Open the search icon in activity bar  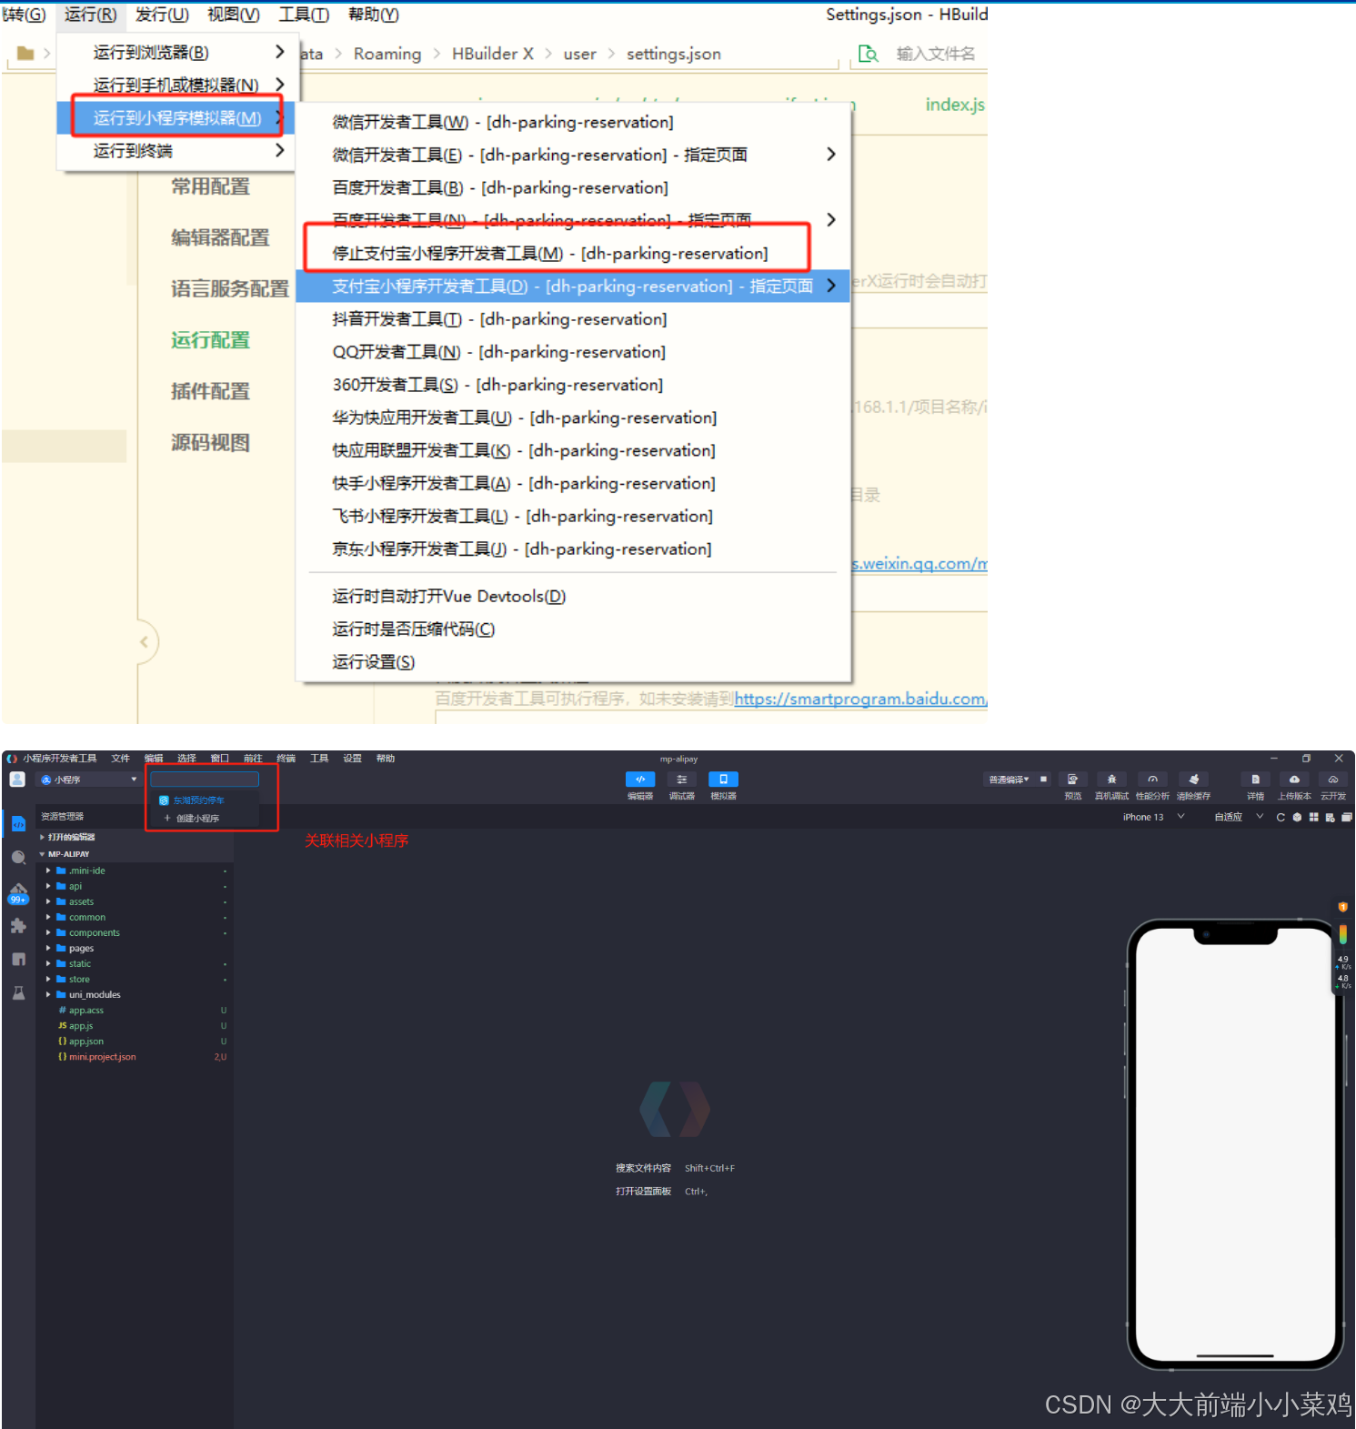point(18,858)
